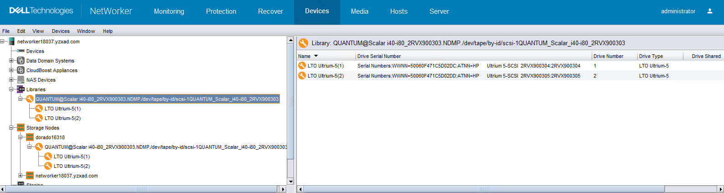
Task: Collapse the dorado16318 node
Action: [x=21, y=137]
